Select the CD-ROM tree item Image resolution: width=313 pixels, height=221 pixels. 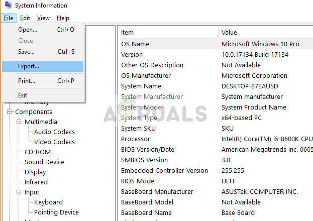click(37, 152)
